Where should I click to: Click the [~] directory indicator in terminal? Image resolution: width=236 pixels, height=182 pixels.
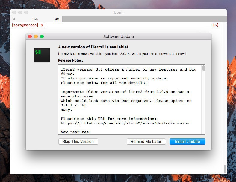pyautogui.click(x=216, y=25)
